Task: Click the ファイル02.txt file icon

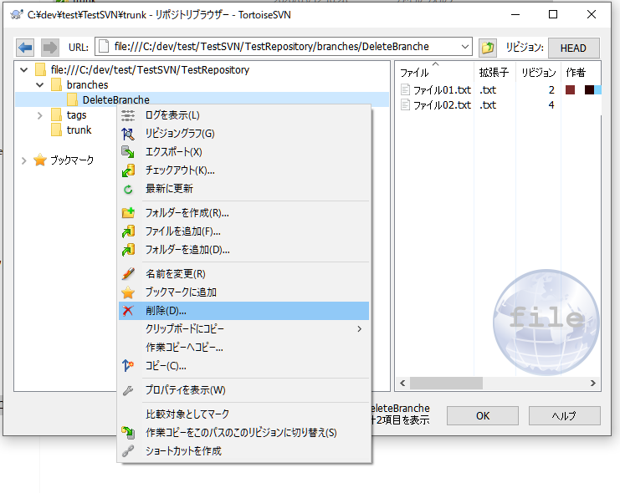Action: 405,105
